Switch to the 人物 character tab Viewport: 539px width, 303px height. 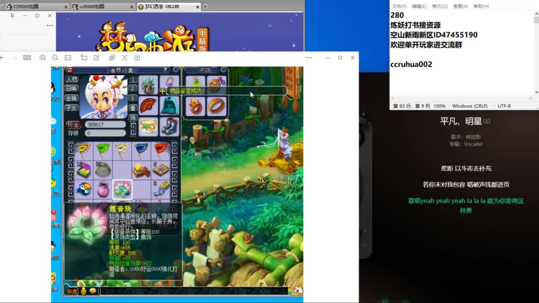pyautogui.click(x=72, y=79)
